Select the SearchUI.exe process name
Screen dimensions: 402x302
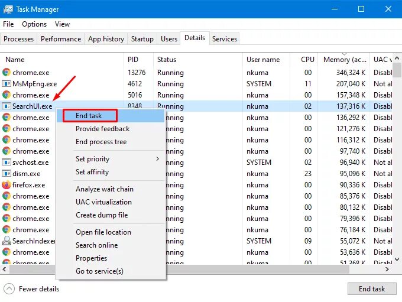[x=33, y=106]
